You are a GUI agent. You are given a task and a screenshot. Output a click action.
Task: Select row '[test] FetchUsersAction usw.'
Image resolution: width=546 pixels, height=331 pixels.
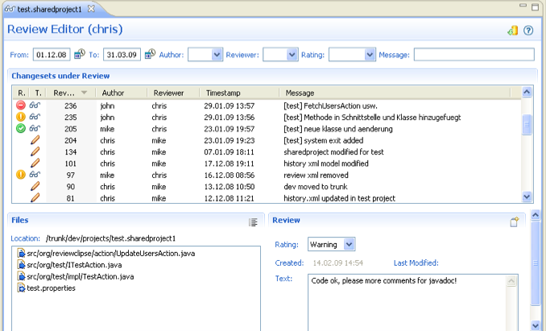[267, 106]
